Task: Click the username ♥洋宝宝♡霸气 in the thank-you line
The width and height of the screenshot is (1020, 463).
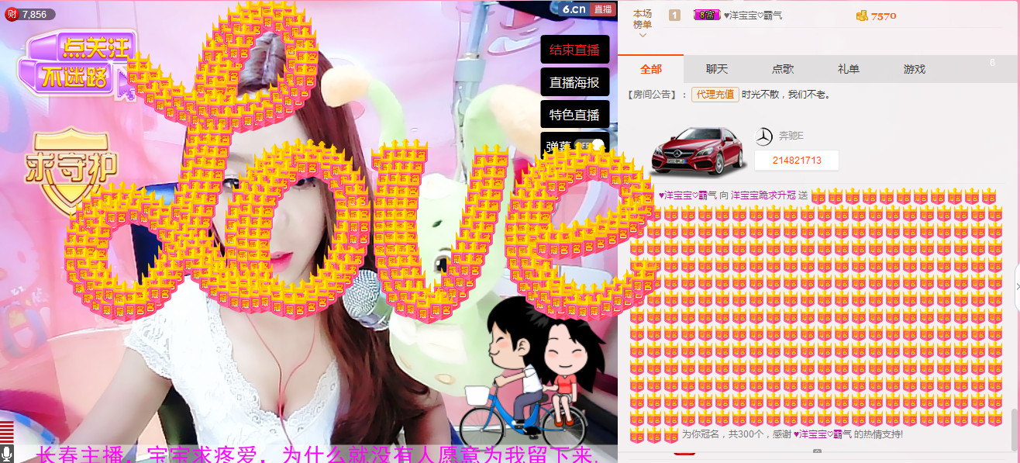Action: pos(822,434)
